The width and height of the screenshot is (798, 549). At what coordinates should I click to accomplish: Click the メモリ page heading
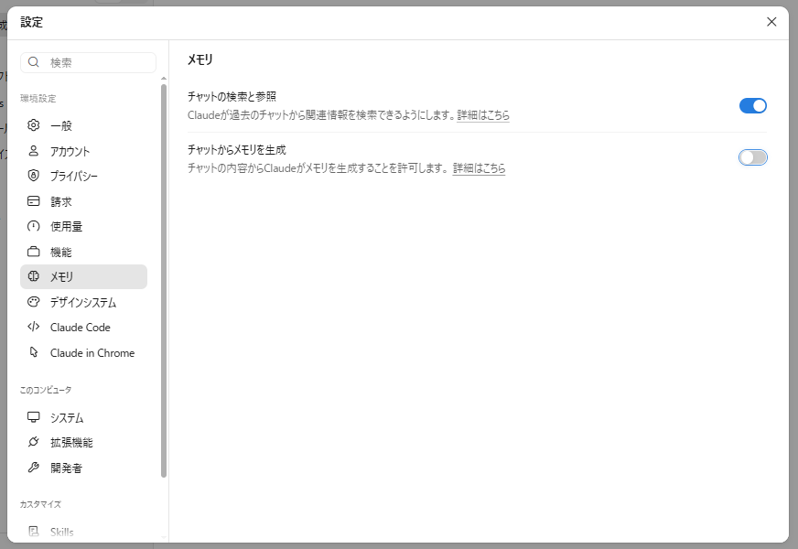[200, 59]
